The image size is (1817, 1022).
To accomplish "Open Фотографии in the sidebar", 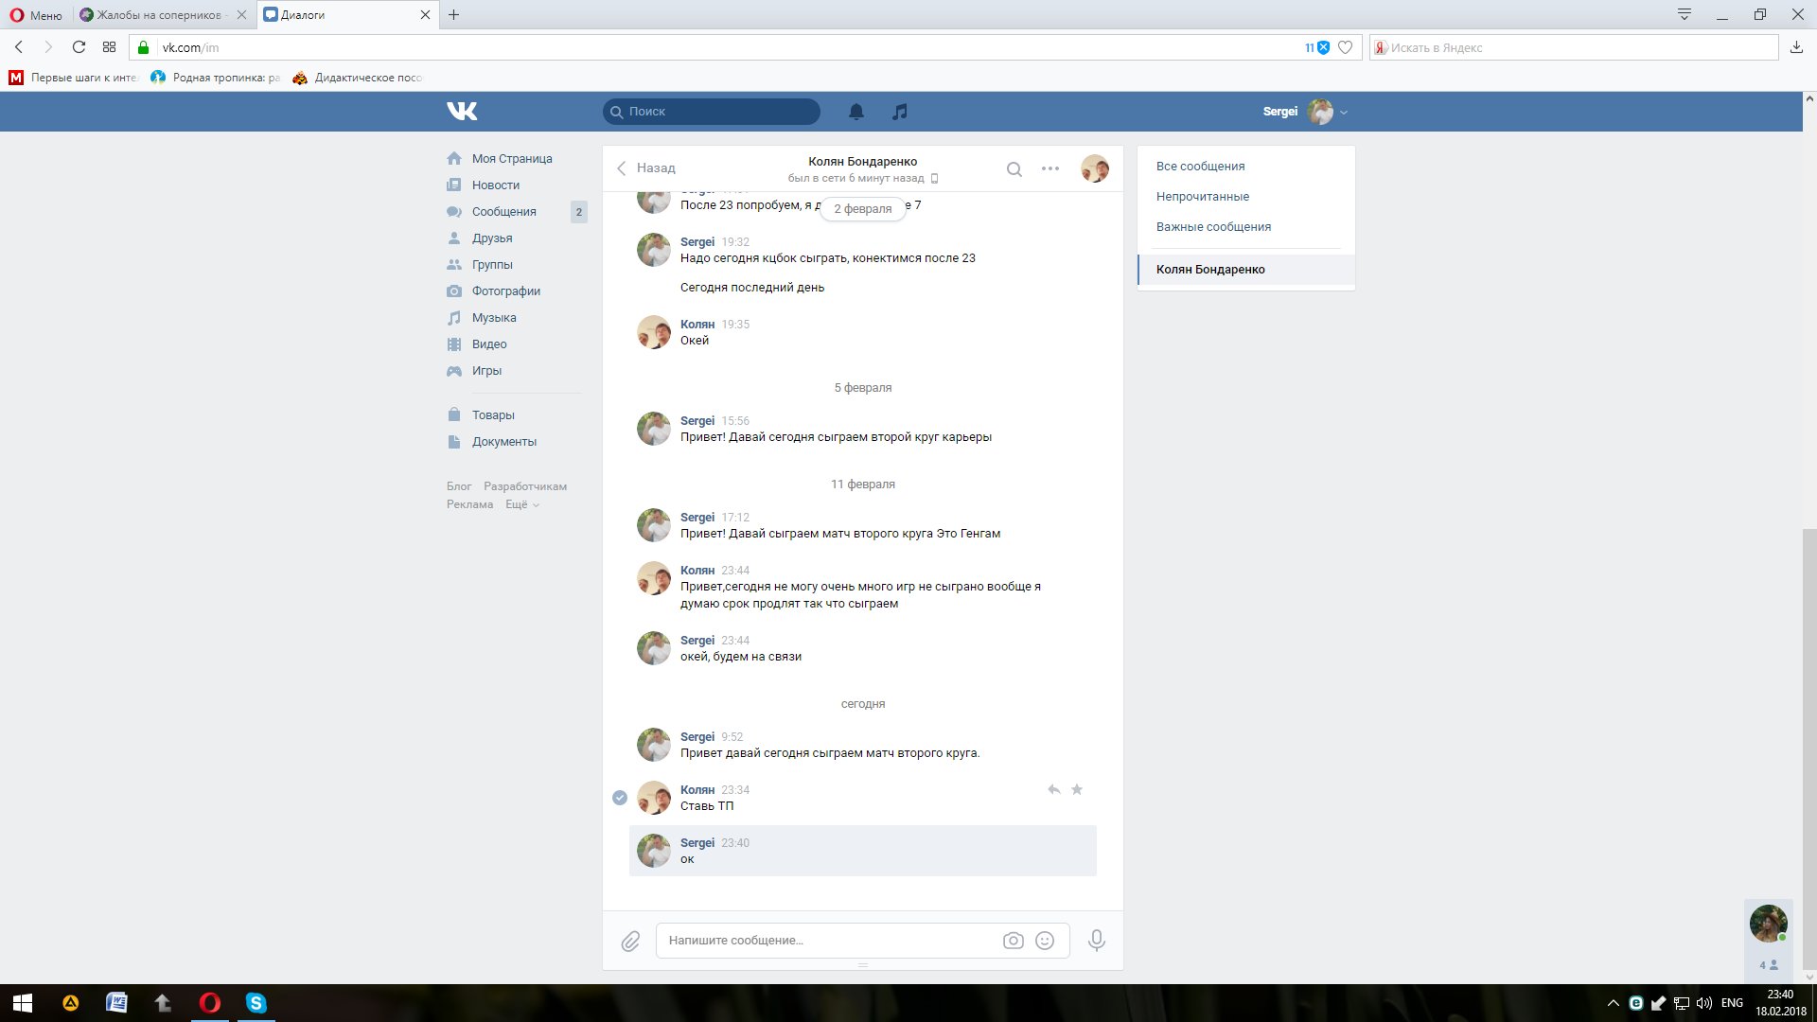I will click(506, 291).
